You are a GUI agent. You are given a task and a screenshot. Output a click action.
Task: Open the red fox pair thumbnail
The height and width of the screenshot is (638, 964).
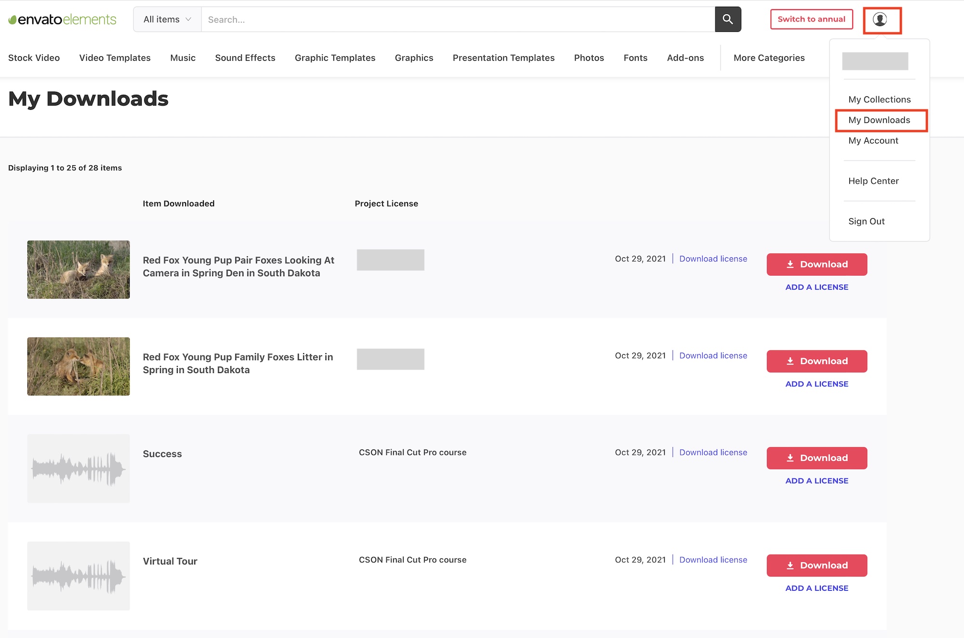78,269
